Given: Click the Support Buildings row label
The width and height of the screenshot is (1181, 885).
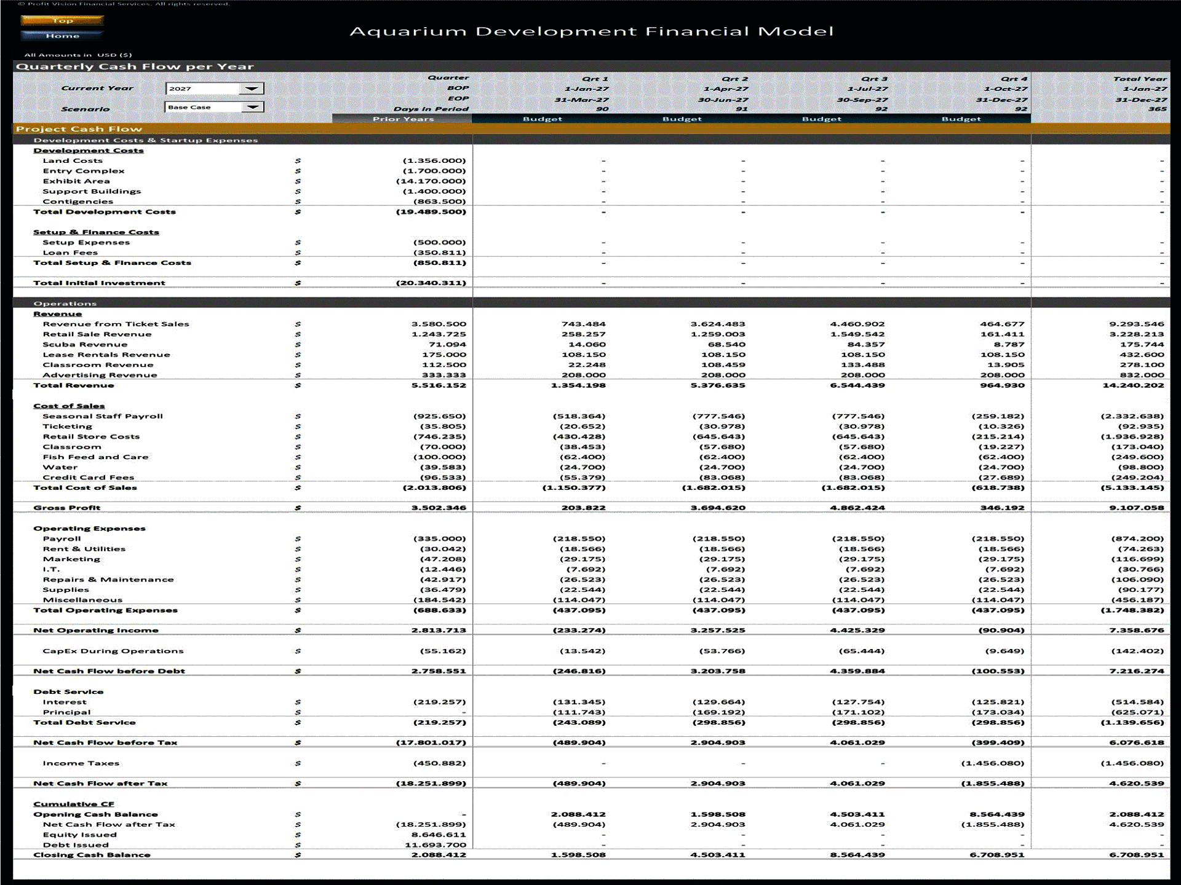Looking at the screenshot, I should pyautogui.click(x=92, y=191).
